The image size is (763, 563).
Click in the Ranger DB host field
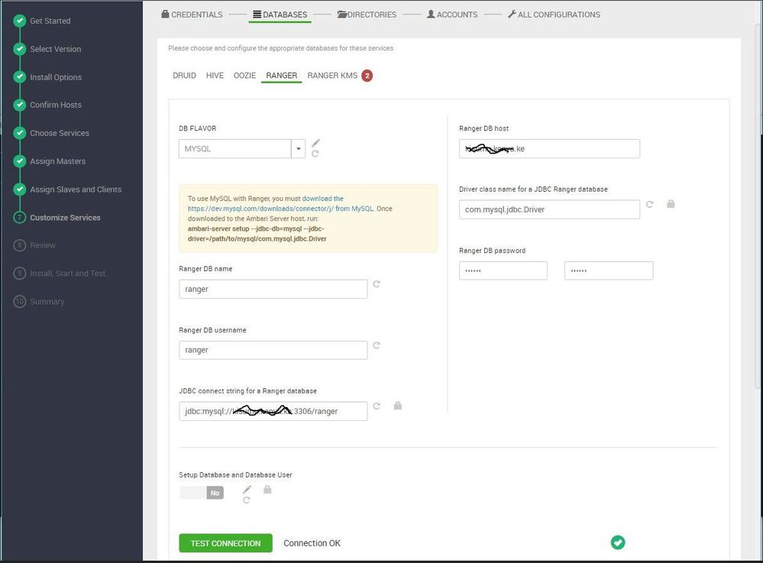point(549,149)
